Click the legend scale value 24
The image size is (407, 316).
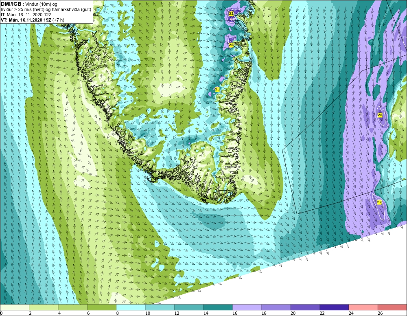351,313
